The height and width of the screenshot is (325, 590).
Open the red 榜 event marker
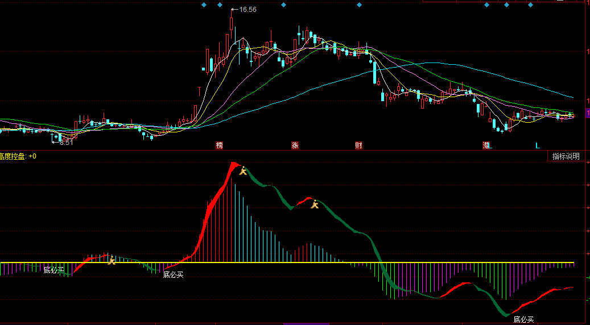(x=220, y=145)
